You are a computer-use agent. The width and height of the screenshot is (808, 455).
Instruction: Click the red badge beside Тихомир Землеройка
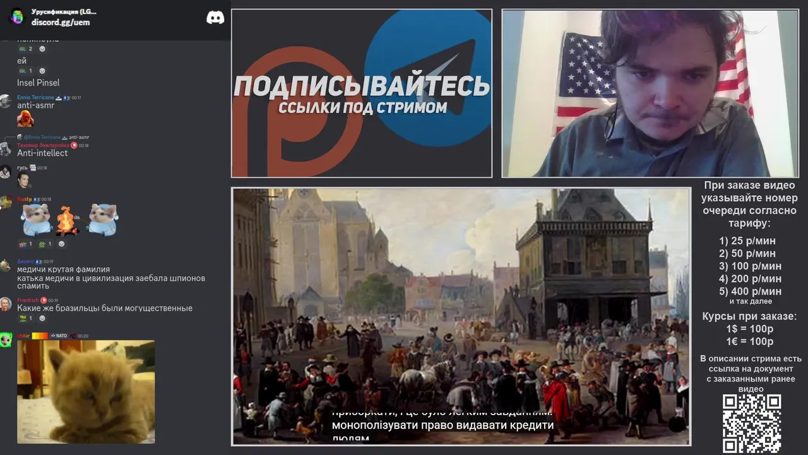(73, 145)
